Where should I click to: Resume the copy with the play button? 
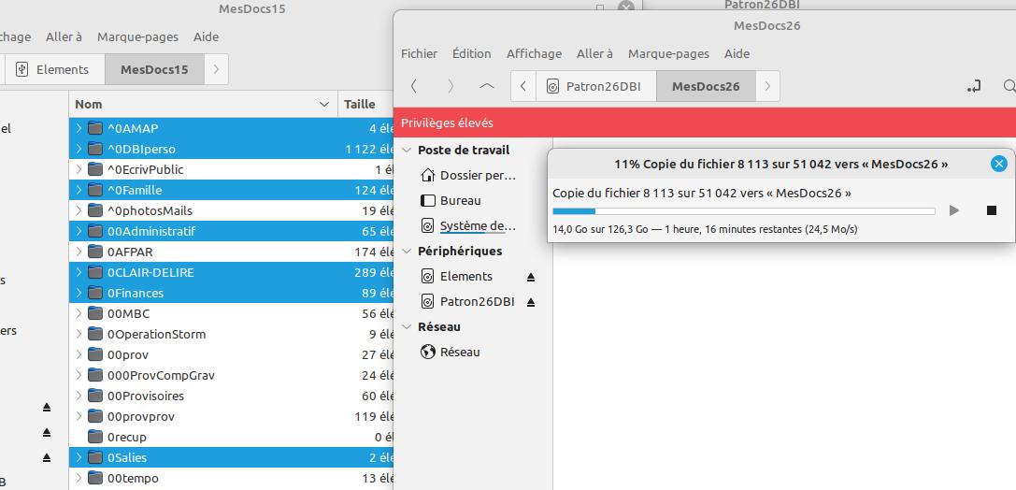click(x=953, y=210)
